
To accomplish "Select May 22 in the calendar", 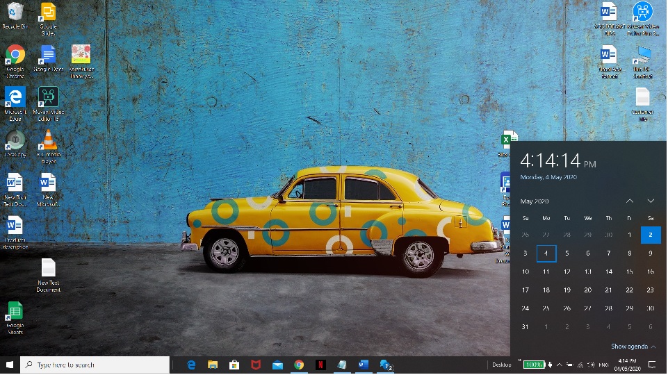I will coord(630,290).
